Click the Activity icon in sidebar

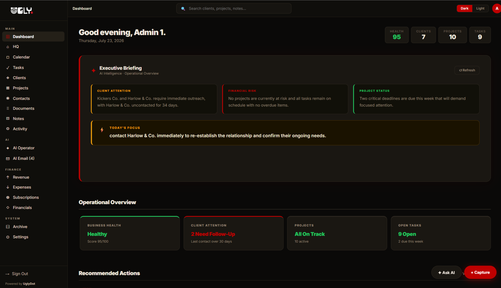click(x=8, y=129)
